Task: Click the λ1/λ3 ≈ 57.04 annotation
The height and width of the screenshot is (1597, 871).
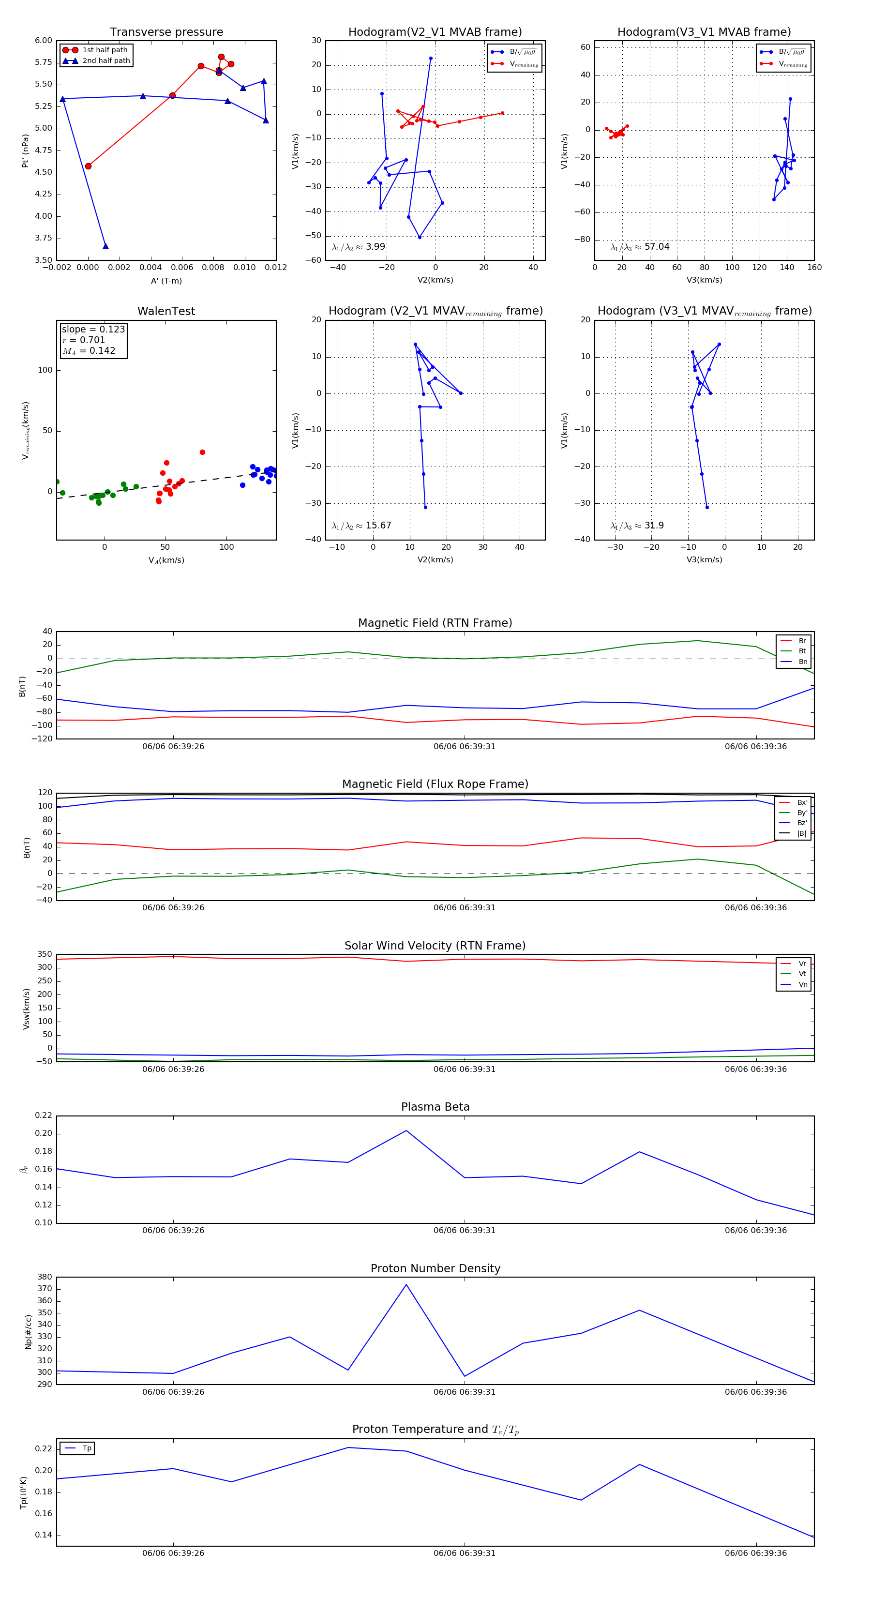Action: click(x=640, y=247)
